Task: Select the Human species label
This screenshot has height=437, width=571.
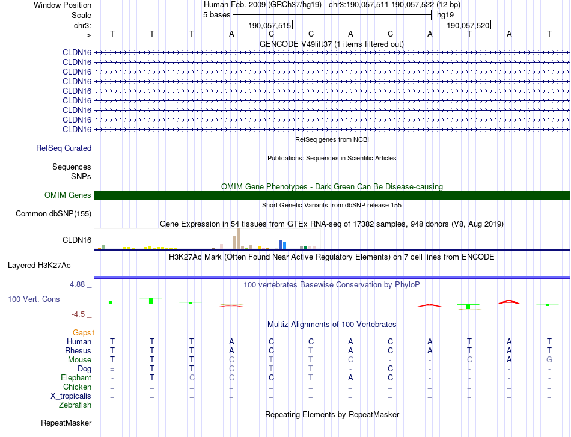Action: pyautogui.click(x=79, y=341)
